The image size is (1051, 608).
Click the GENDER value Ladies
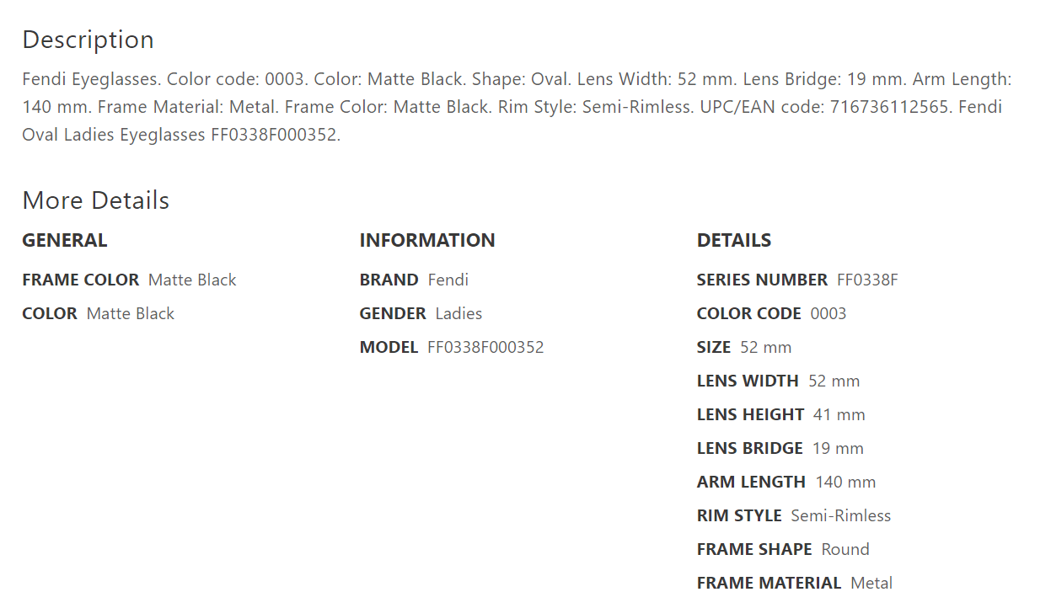coord(458,313)
